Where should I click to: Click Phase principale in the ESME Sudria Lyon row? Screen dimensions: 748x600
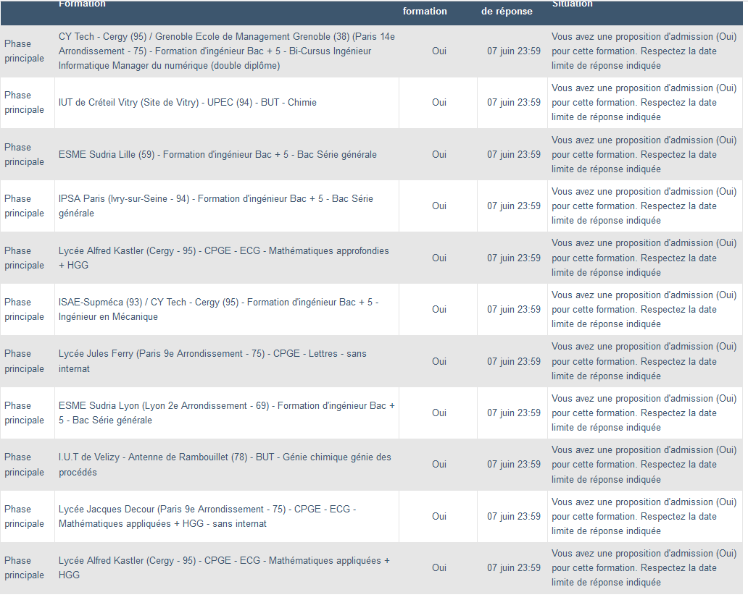[25, 413]
